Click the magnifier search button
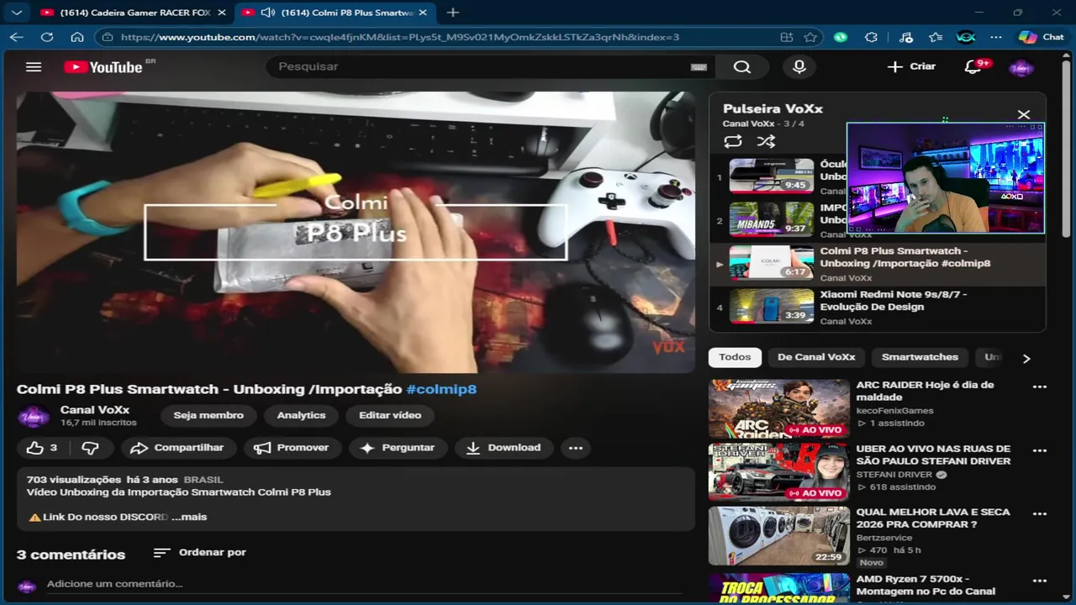Viewport: 1076px width, 605px height. coord(741,66)
